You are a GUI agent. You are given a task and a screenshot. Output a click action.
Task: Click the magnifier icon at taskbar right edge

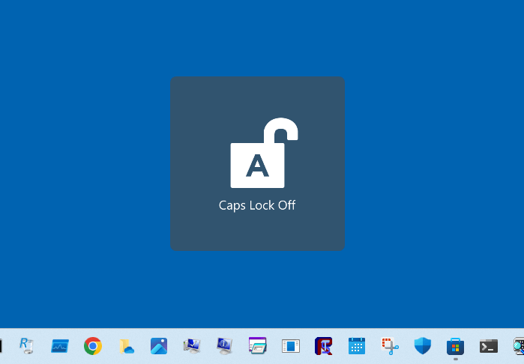[x=519, y=345]
